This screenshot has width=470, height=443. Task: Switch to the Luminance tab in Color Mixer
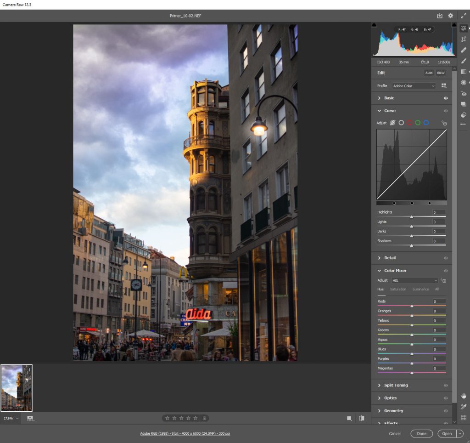420,290
